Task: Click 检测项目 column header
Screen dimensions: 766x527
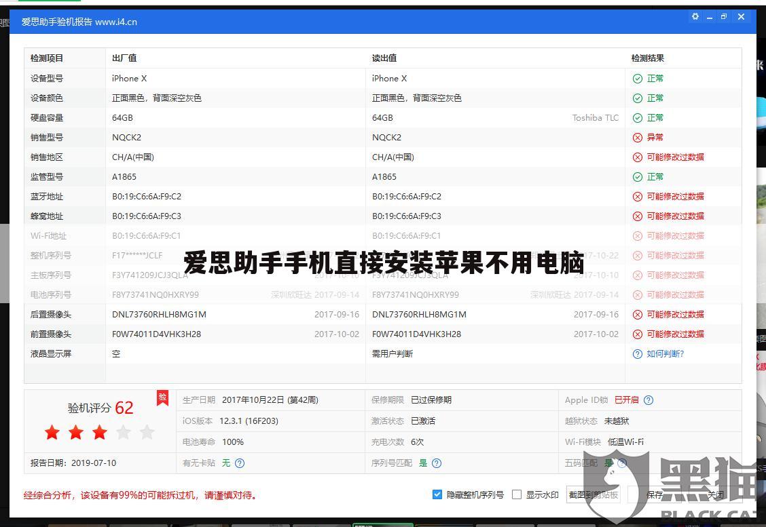Action: click(x=47, y=58)
